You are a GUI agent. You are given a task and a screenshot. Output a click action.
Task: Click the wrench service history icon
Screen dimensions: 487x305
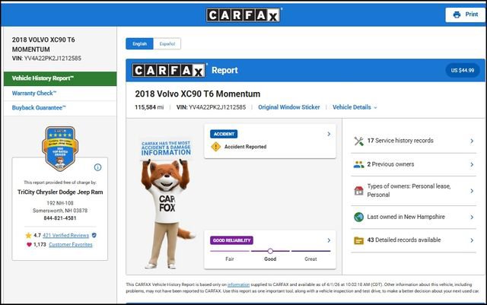[x=358, y=141]
